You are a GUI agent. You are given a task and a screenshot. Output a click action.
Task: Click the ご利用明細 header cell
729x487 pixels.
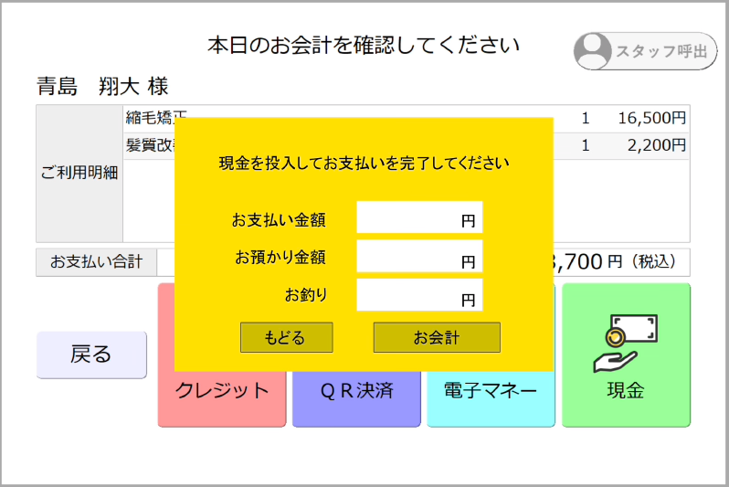click(79, 173)
